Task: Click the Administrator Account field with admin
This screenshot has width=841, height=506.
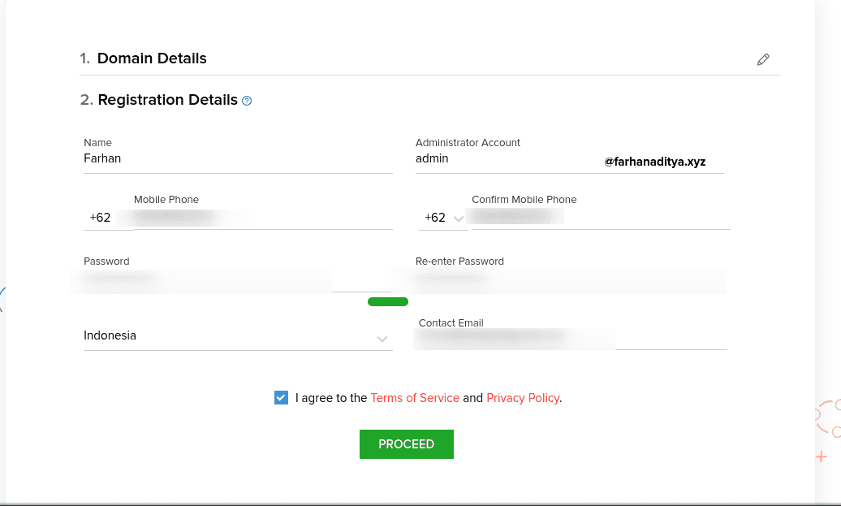Action: (503, 159)
